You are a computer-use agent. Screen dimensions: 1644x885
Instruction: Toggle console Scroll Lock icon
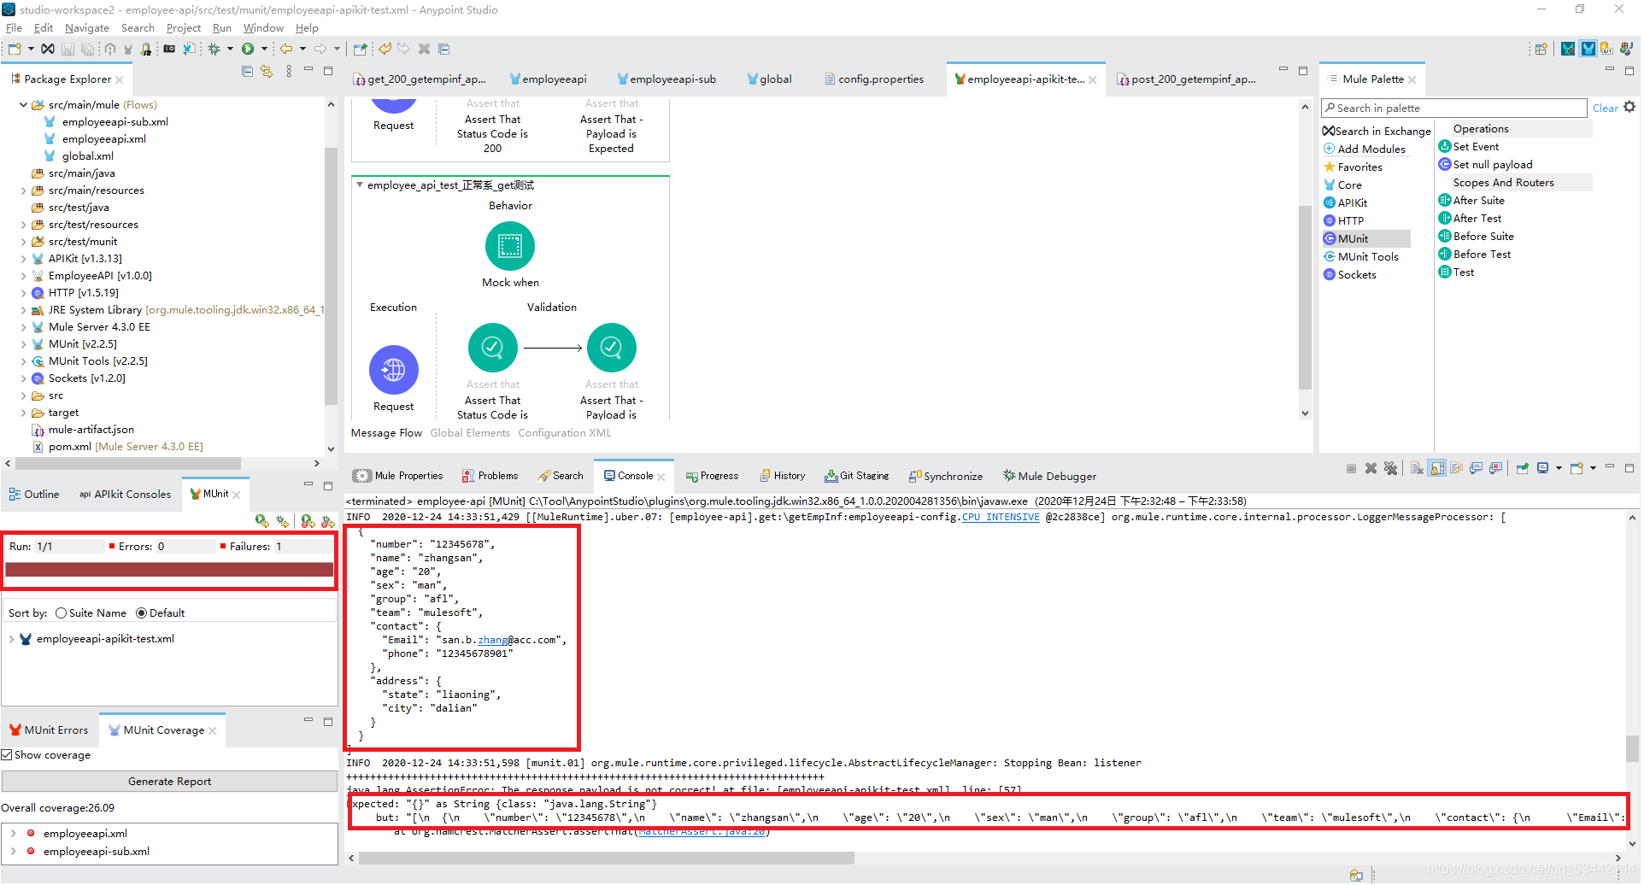point(1437,468)
